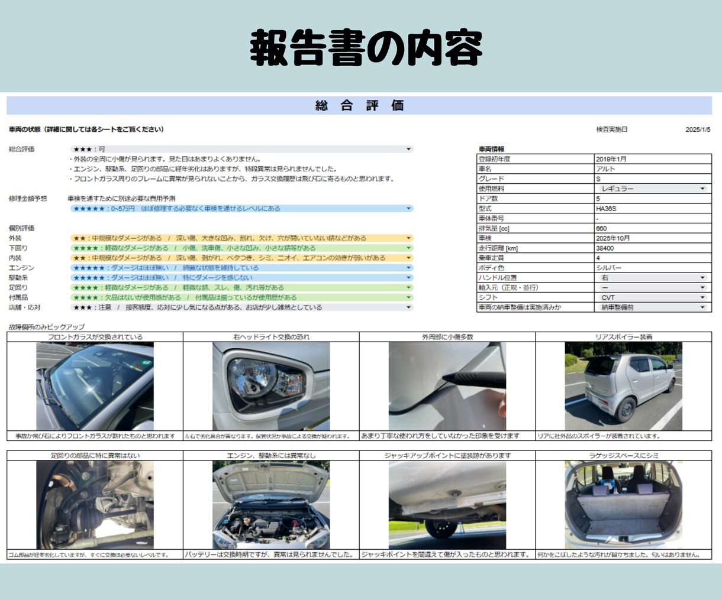Open the ハンドル位置 dropdown

click(653, 278)
